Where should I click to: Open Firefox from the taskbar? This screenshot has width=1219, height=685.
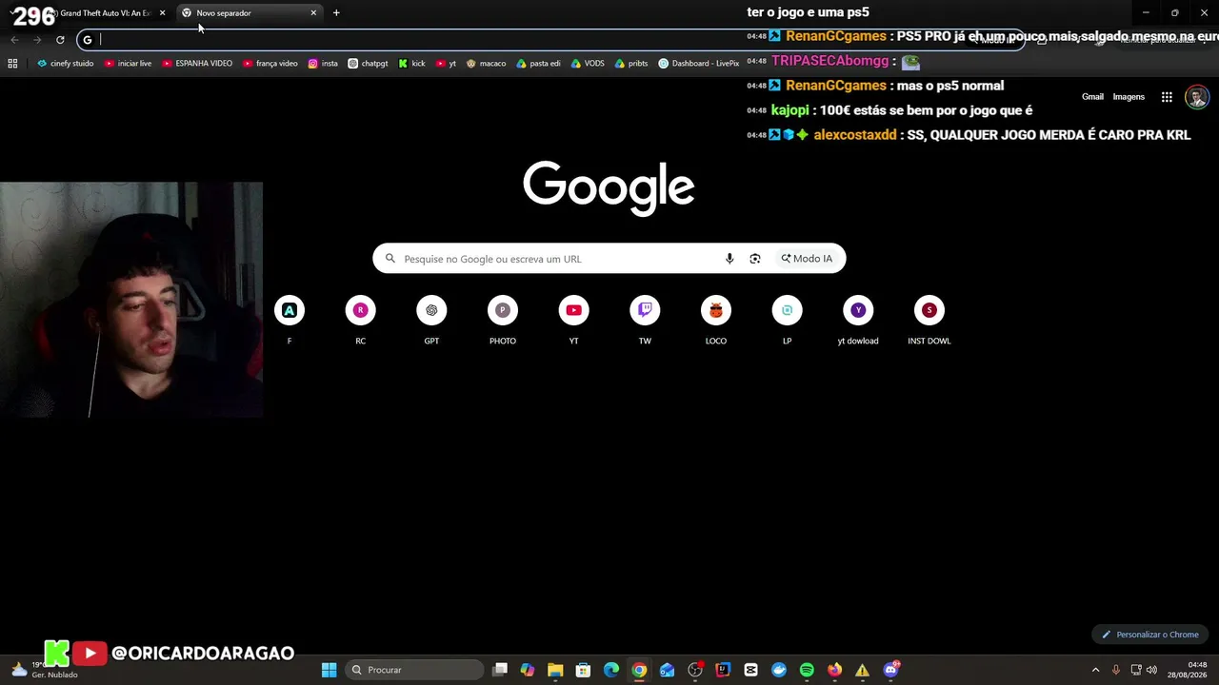coord(834,670)
